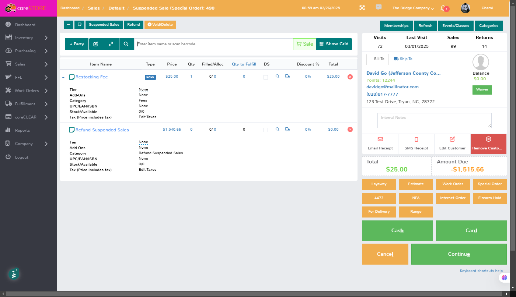Click the truck icon in Refund Suspended Sales row

tap(287, 129)
